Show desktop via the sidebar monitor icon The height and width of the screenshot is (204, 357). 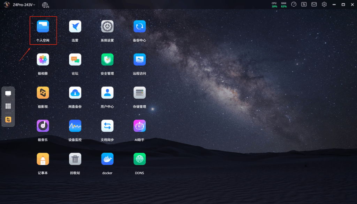pyautogui.click(x=8, y=93)
